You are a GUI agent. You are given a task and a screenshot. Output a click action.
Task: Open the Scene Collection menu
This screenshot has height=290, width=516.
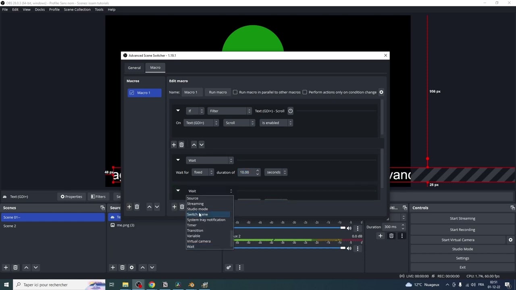coord(77,9)
